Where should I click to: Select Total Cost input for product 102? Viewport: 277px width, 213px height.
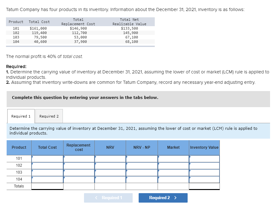(47, 166)
